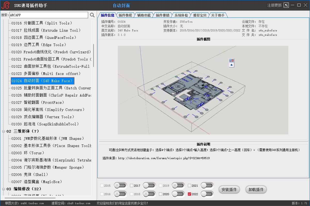This screenshot has height=206, width=310.
Task: Switch to the 插件信息 tab
Action: [x=107, y=15]
